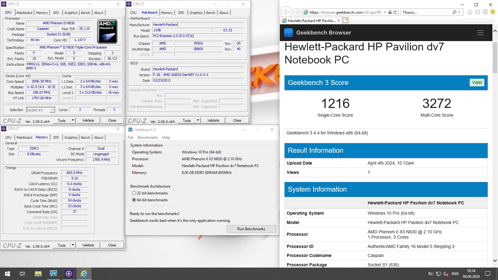Viewport: 498px width, 280px height.
Task: Click the browser Forward arrow button
Action: [297, 12]
